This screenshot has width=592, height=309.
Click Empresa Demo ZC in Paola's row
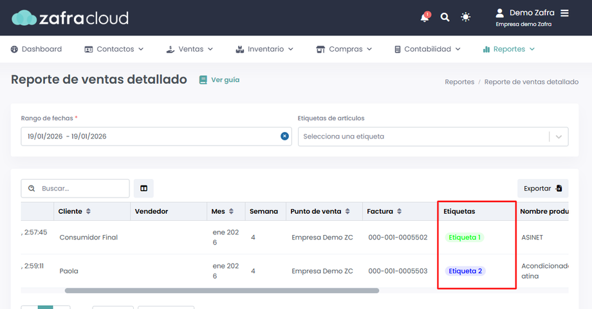pos(322,271)
